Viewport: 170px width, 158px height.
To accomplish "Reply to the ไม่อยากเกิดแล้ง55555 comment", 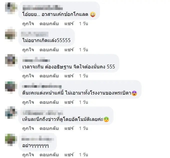I will coord(49,50).
